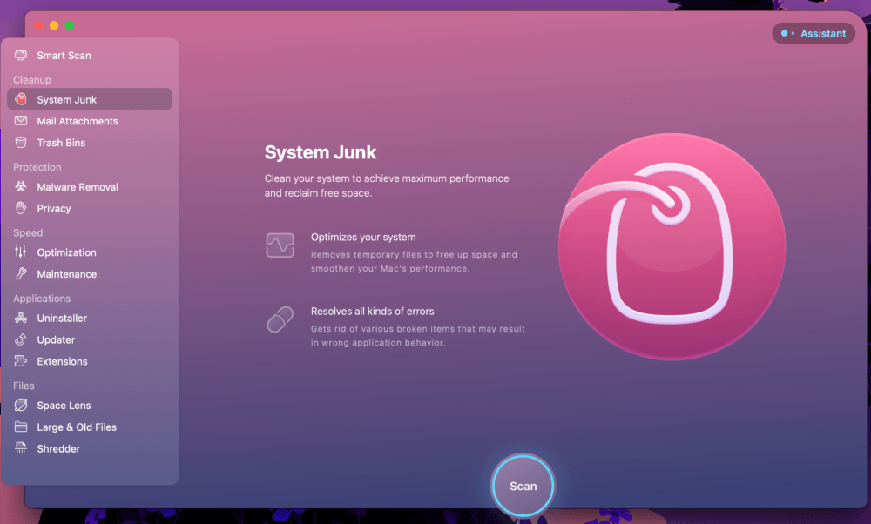Click the Speed section label
871x524 pixels.
click(x=28, y=232)
